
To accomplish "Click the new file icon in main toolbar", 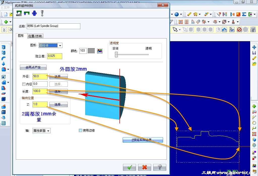I will (x=6, y=14).
